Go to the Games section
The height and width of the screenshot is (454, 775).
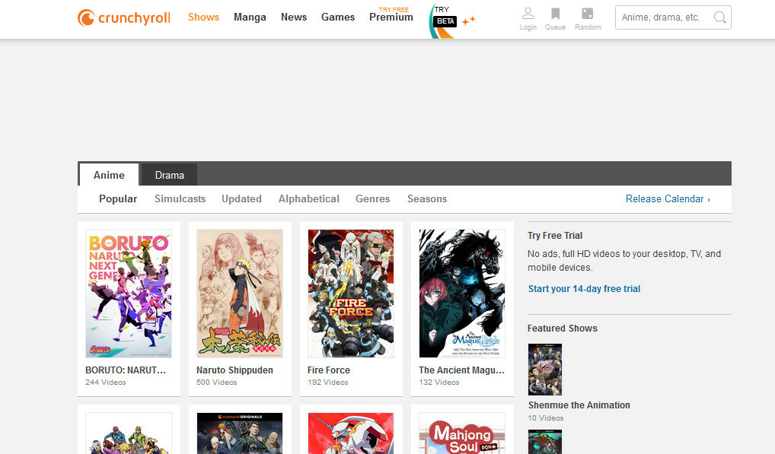coord(338,17)
